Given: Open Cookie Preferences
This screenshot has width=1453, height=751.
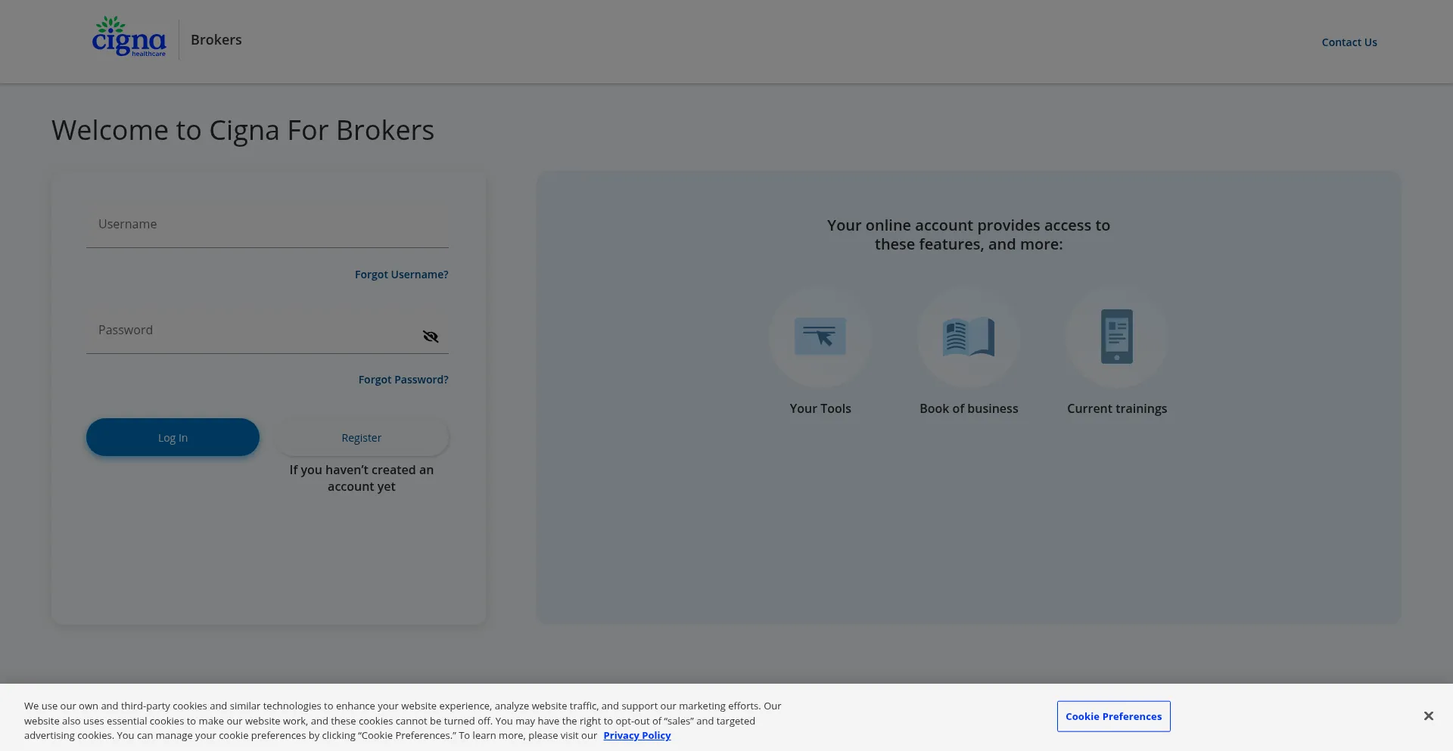Looking at the screenshot, I should 1113,716.
